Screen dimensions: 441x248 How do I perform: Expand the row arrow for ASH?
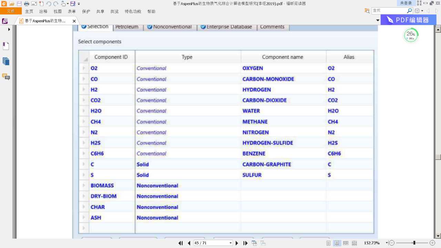[x=84, y=218]
